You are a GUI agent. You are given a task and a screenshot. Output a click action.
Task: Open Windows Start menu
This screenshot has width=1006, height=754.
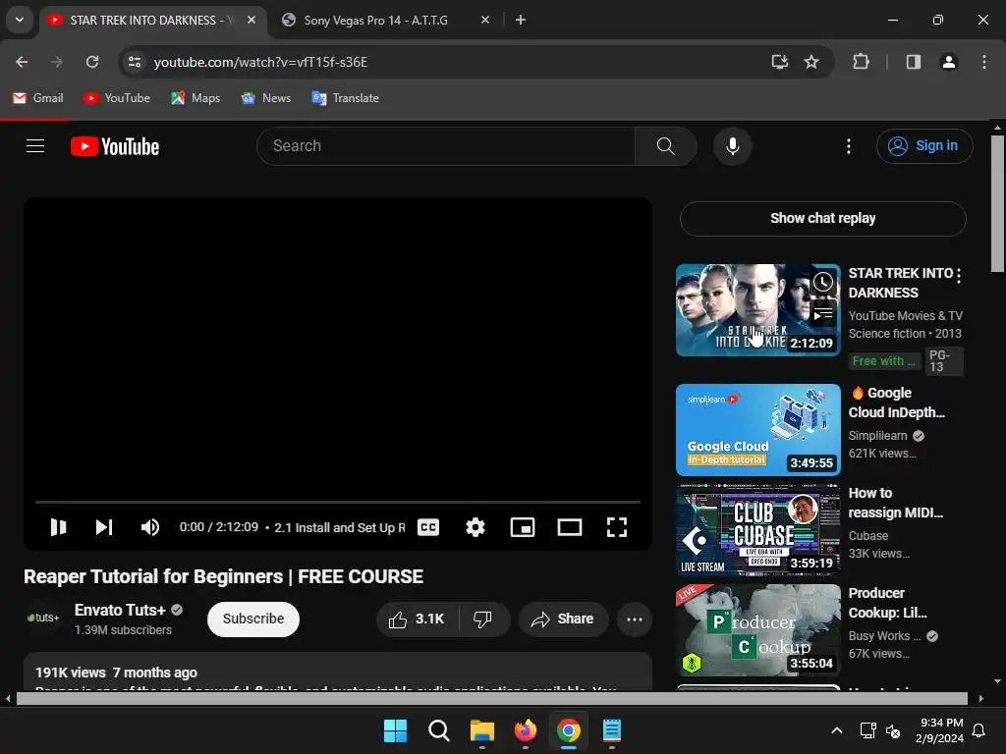395,730
